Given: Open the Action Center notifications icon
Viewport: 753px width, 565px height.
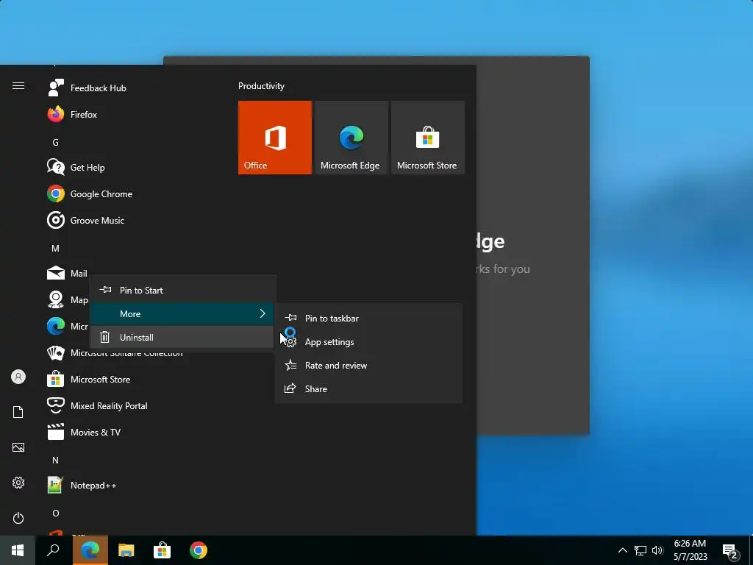Looking at the screenshot, I should (730, 552).
